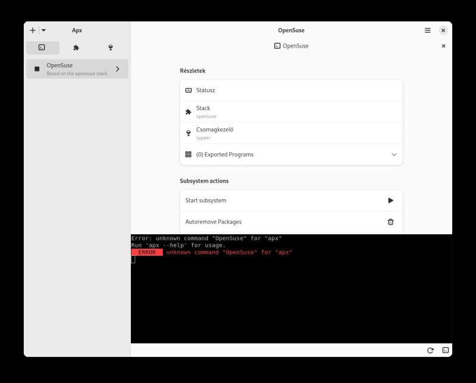Click the Subsystem actions heading
This screenshot has height=383, width=476.
[204, 181]
